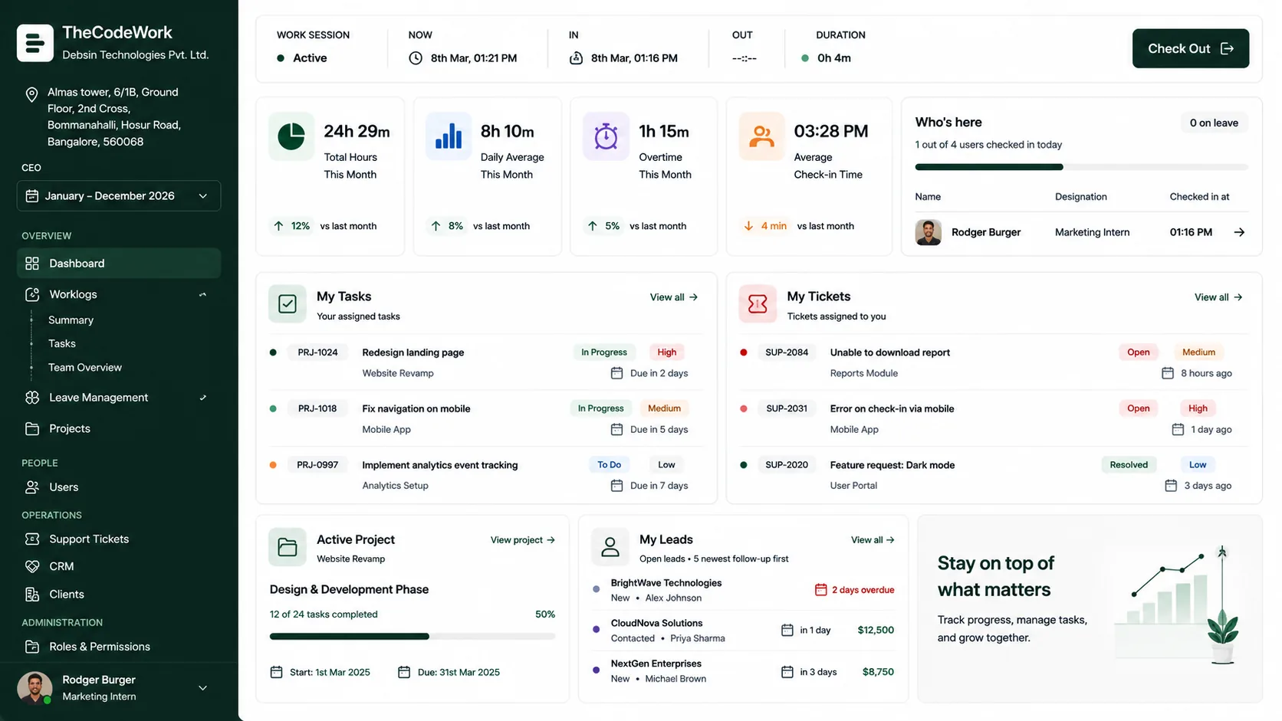Click the My Leads person icon
Image resolution: width=1282 pixels, height=721 pixels.
pyautogui.click(x=610, y=547)
